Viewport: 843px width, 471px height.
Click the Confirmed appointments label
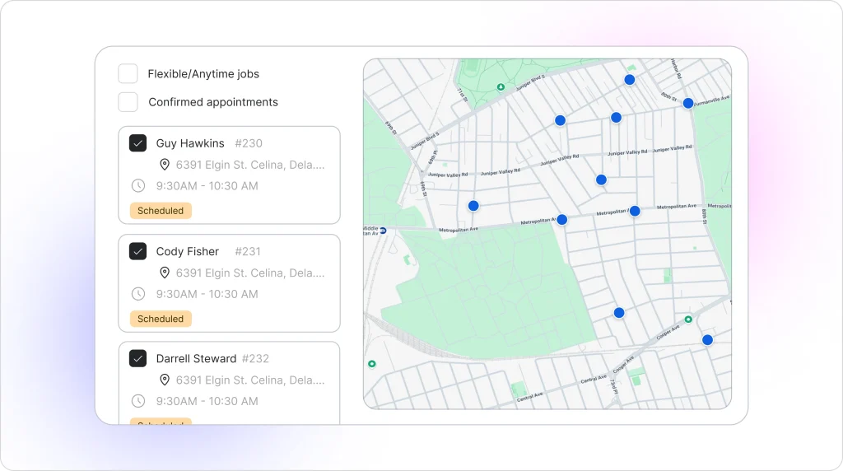pyautogui.click(x=213, y=102)
